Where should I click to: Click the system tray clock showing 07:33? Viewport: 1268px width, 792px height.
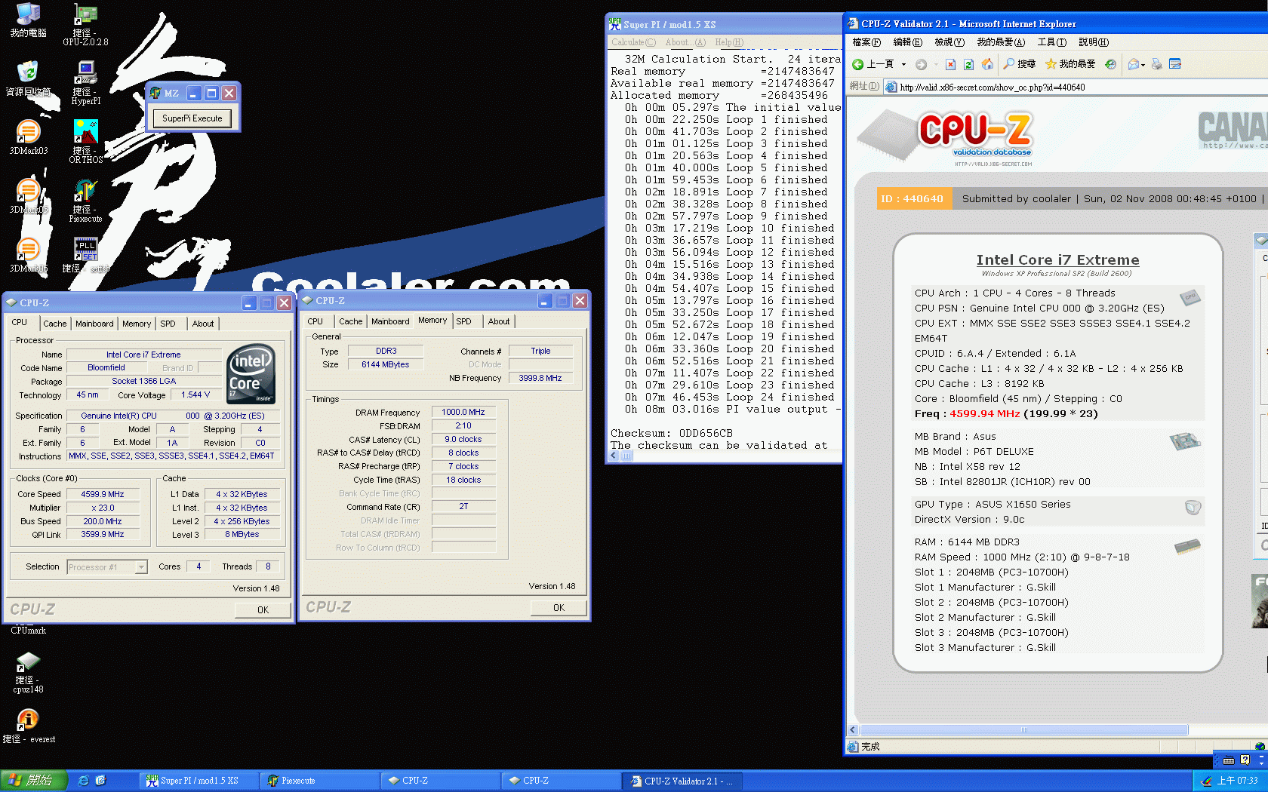1237,781
